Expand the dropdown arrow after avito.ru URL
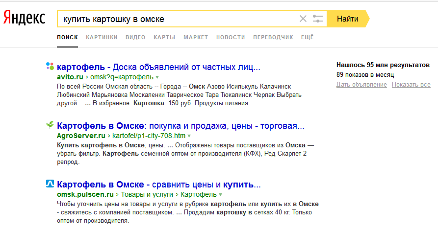The image size is (438, 232). 157,77
